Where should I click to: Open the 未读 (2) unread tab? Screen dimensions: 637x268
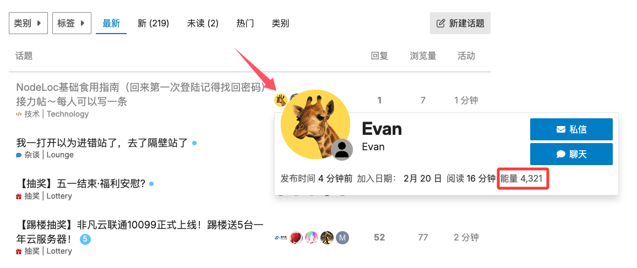coord(203,23)
